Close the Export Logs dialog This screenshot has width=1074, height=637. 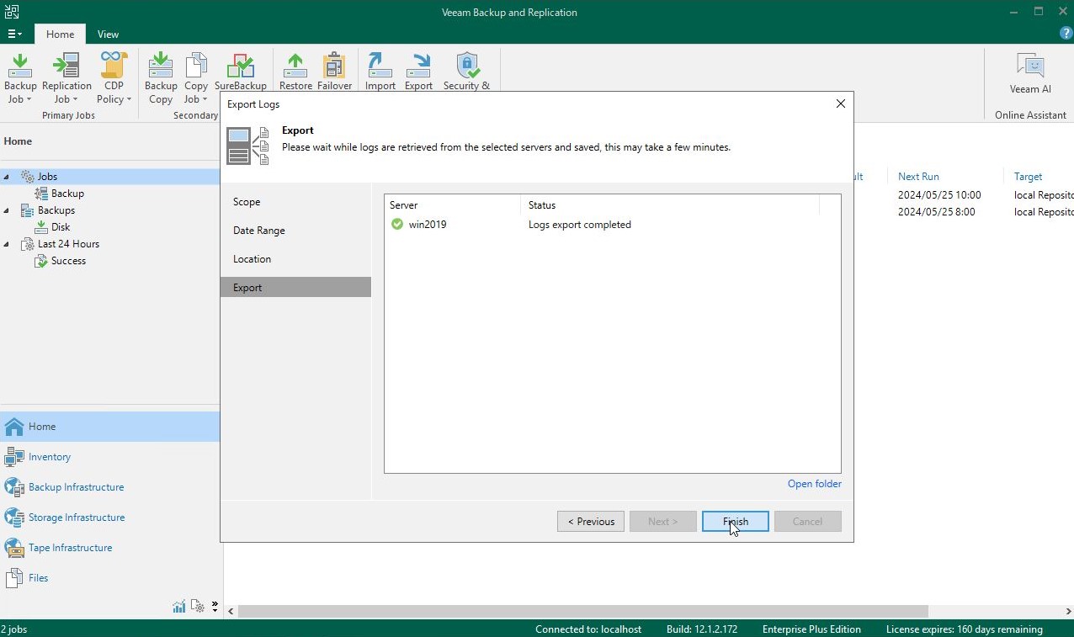pyautogui.click(x=840, y=104)
